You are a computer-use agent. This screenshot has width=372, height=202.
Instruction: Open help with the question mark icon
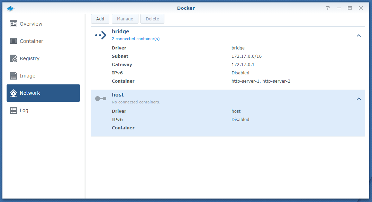click(328, 8)
